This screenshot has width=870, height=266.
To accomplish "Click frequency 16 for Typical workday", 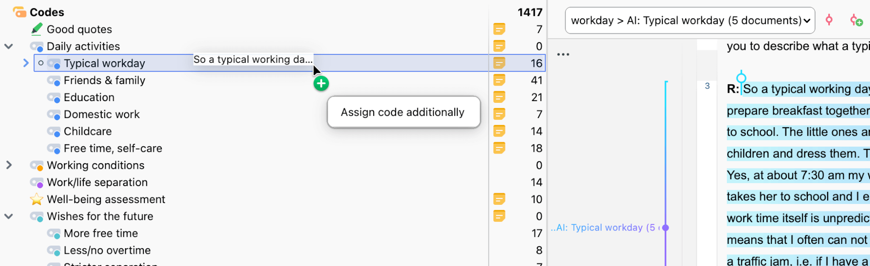I will [x=536, y=63].
